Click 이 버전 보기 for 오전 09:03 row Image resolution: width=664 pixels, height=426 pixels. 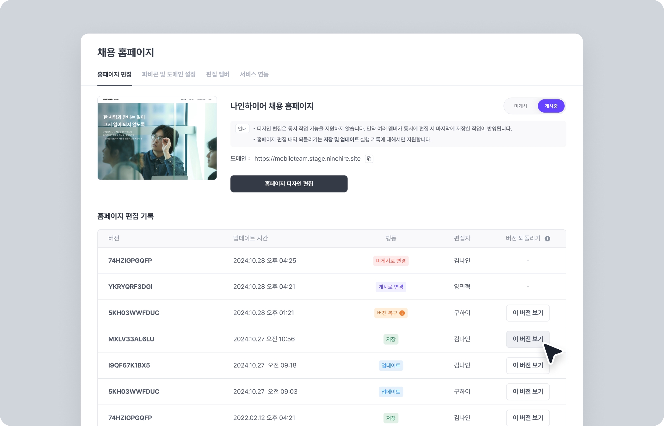point(527,391)
